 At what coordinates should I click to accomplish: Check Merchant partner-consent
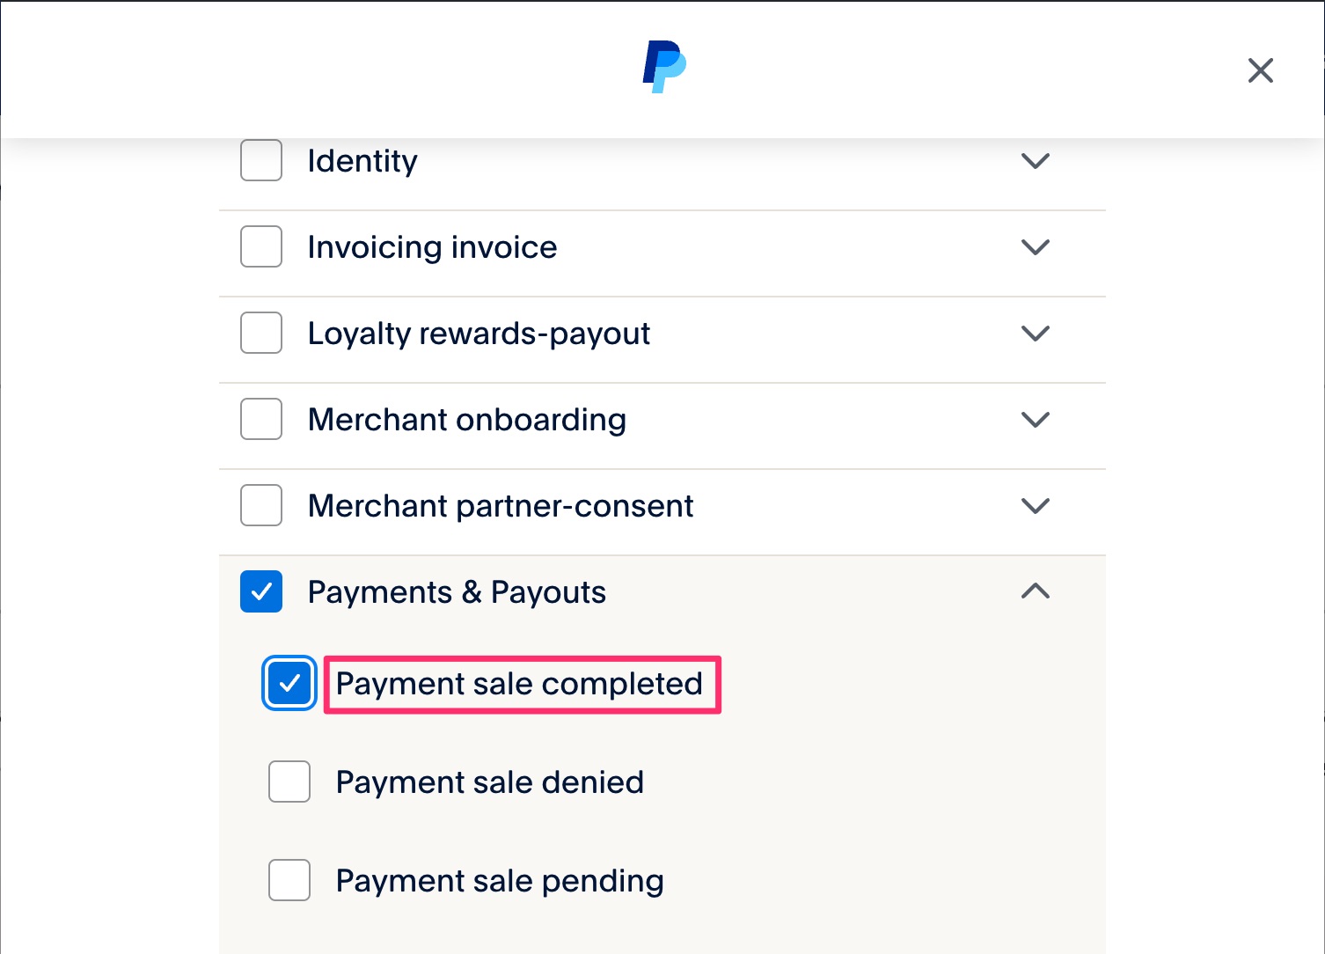[x=260, y=505]
